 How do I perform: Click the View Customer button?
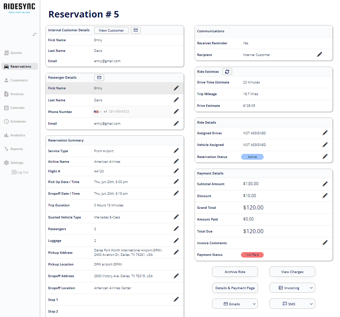click(x=111, y=30)
